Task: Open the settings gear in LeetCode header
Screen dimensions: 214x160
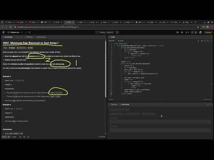Action: [182, 32]
